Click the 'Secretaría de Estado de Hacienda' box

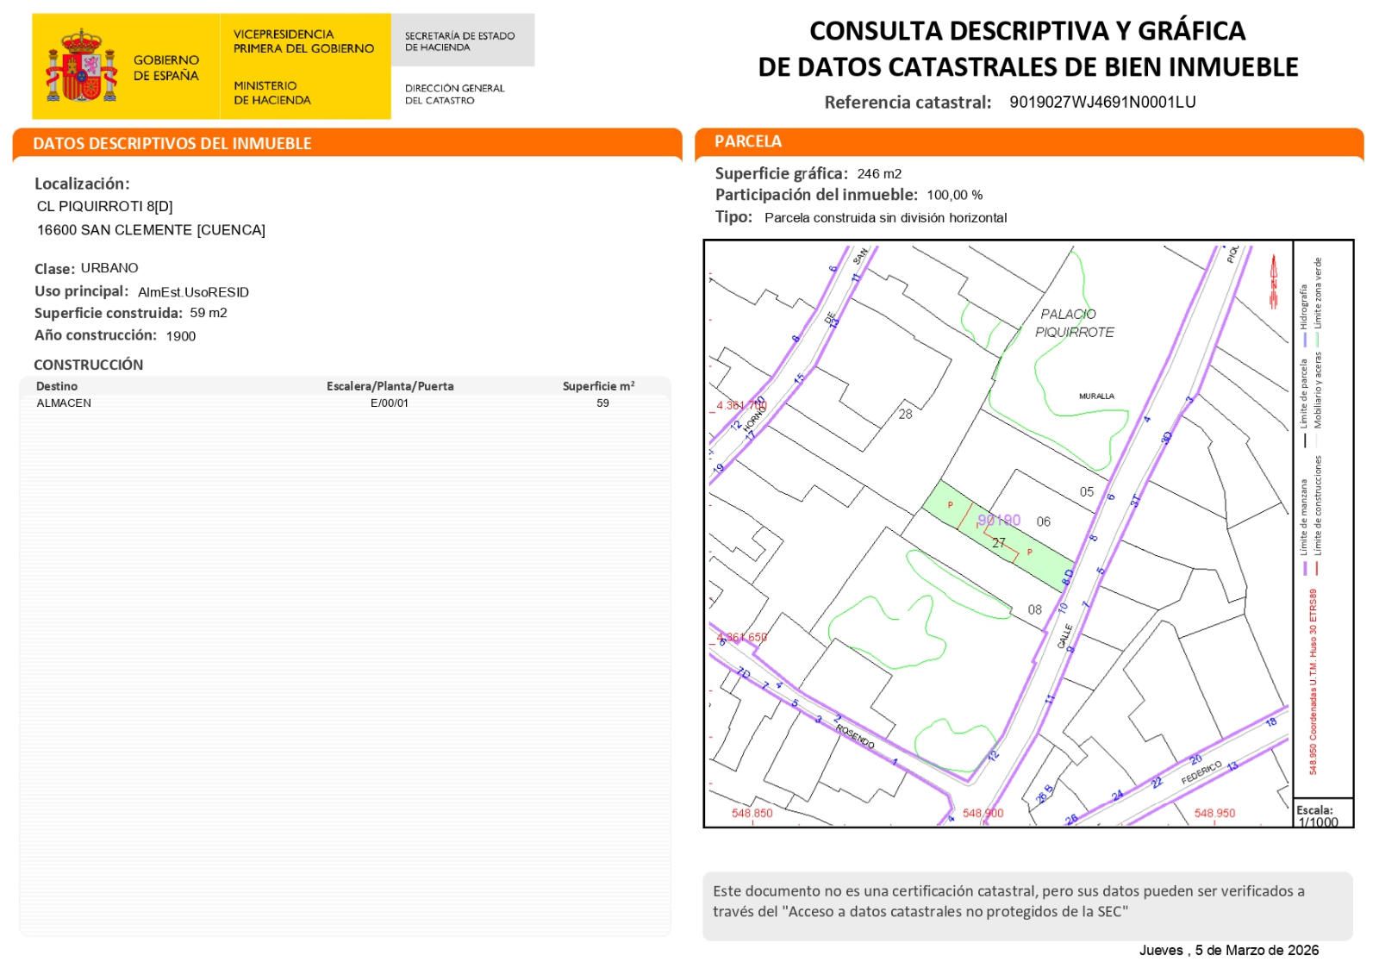tap(461, 41)
